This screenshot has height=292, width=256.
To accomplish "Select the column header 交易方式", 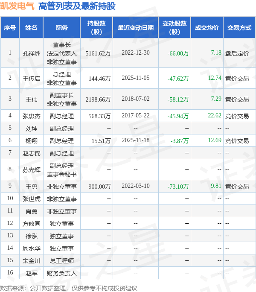I will (x=239, y=28).
